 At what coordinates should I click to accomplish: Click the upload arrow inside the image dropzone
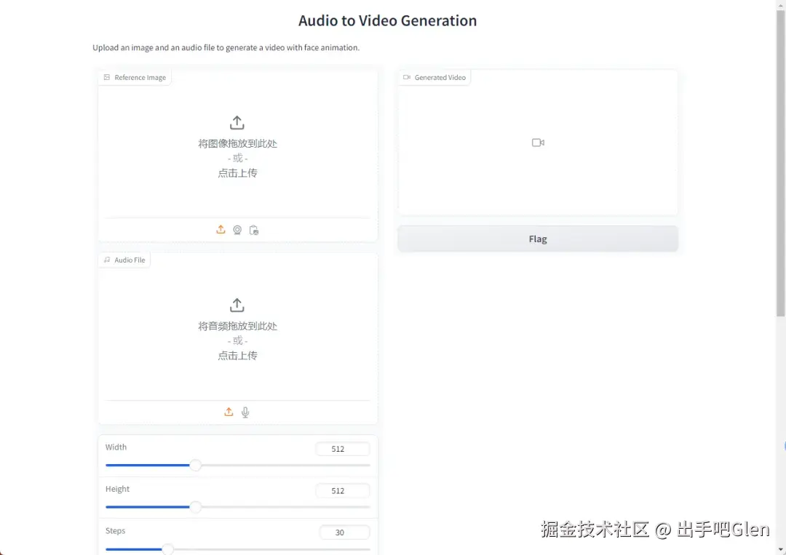click(237, 122)
